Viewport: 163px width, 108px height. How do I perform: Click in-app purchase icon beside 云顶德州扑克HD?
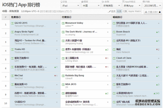tap(114, 93)
